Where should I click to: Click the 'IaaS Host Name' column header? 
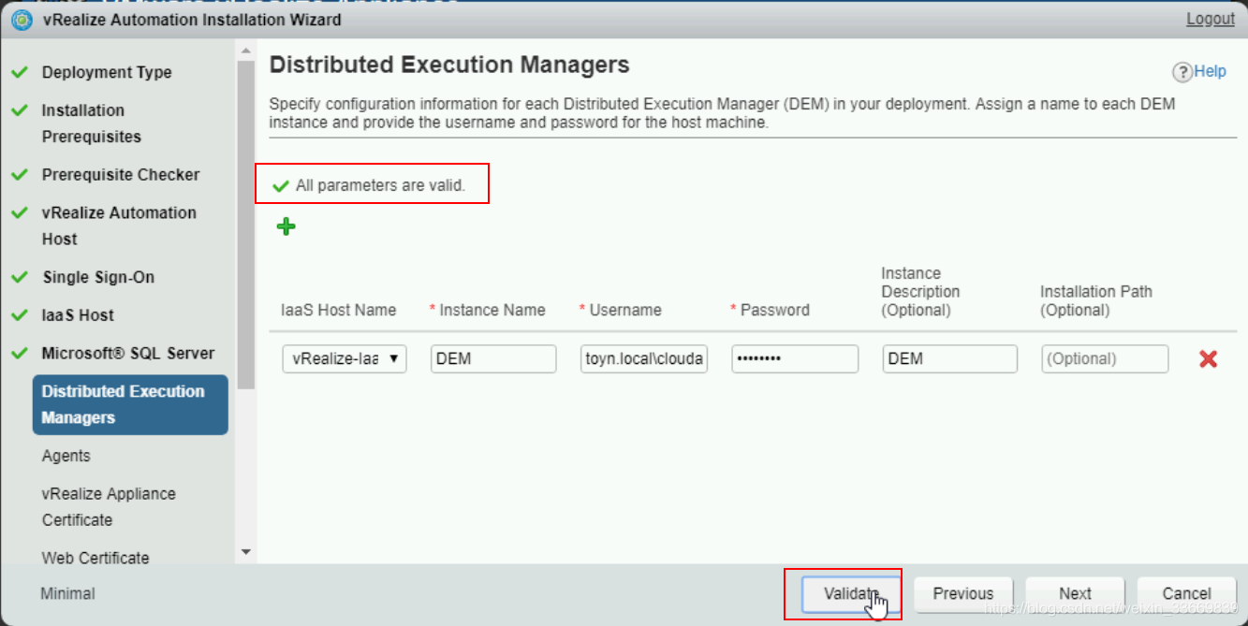coord(338,310)
